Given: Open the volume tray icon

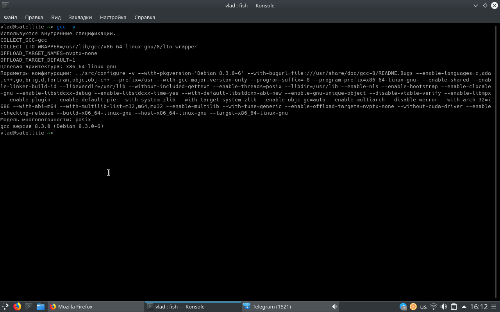Looking at the screenshot, I should point(444,307).
